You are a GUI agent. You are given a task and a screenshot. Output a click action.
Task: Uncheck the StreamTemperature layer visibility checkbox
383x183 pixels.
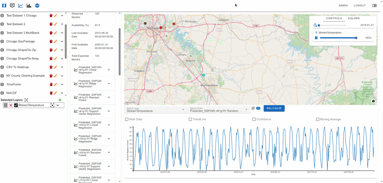[16, 105]
